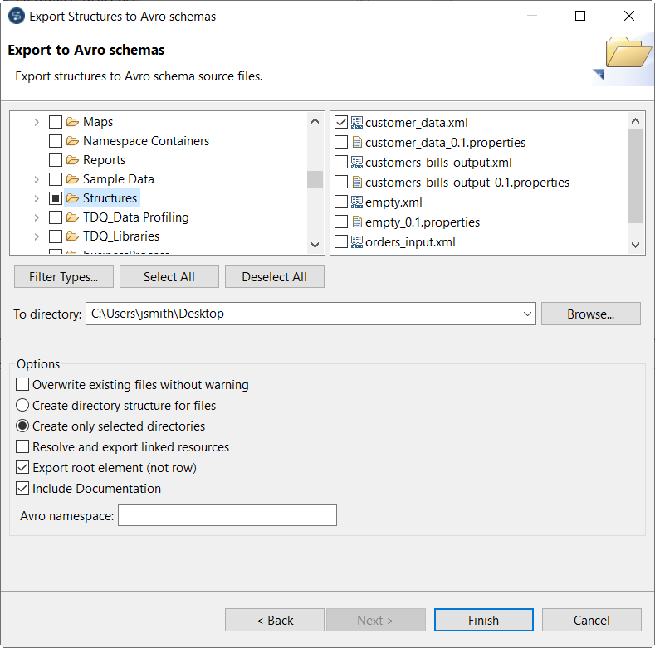This screenshot has width=655, height=648.
Task: Select the Namespace Containers tree item
Action: [146, 141]
